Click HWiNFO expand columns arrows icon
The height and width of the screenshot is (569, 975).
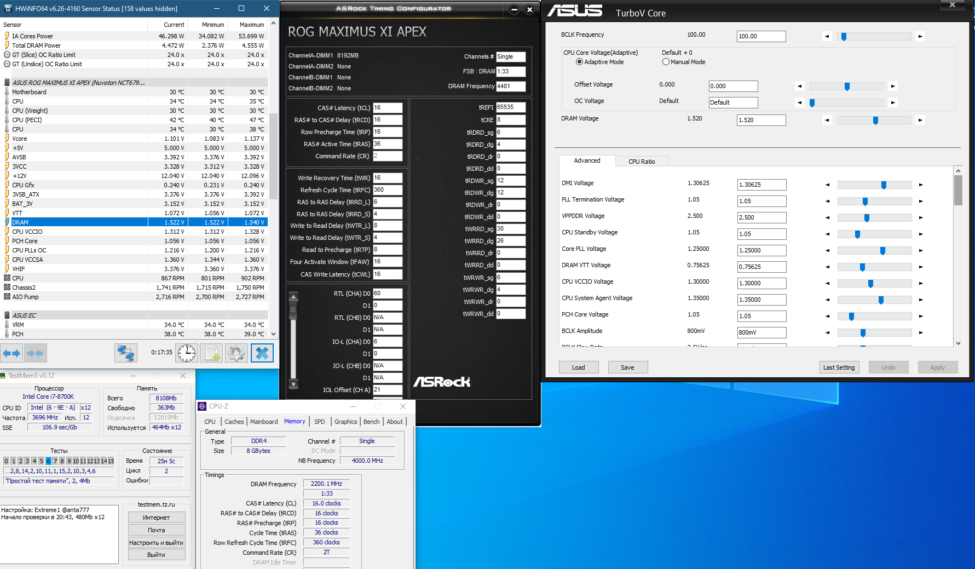[11, 353]
